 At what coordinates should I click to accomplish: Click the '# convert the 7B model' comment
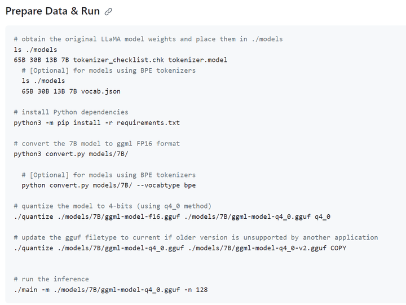(96, 143)
